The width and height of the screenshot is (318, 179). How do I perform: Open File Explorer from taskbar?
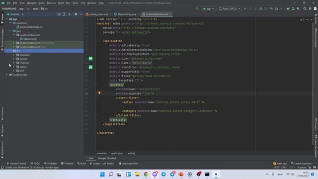pos(137,175)
